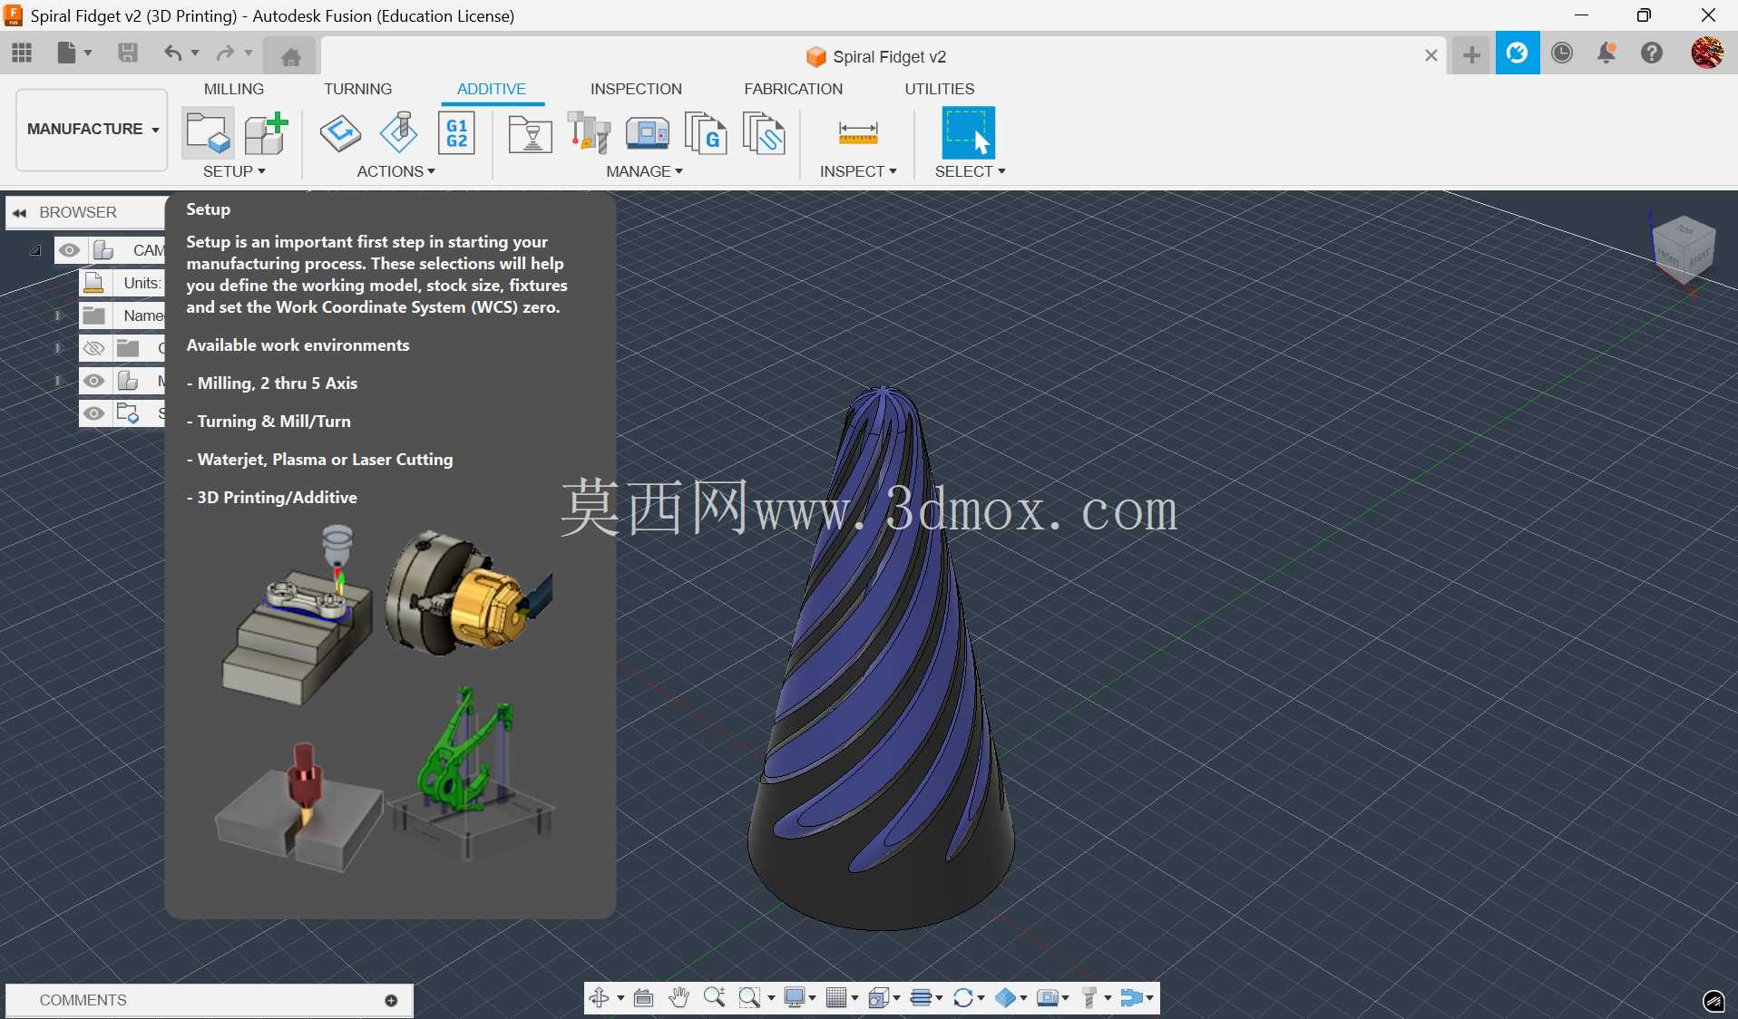Select the spiral cone model in viewport
This screenshot has width=1738, height=1019.
[881, 658]
